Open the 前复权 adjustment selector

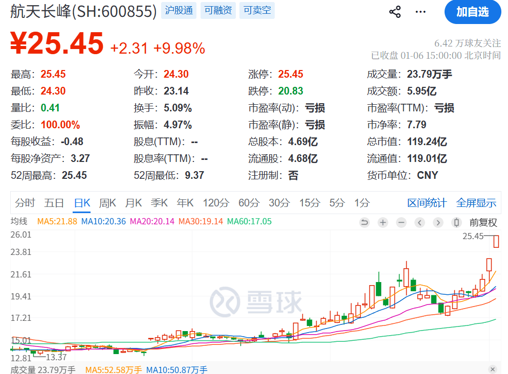tap(483, 223)
